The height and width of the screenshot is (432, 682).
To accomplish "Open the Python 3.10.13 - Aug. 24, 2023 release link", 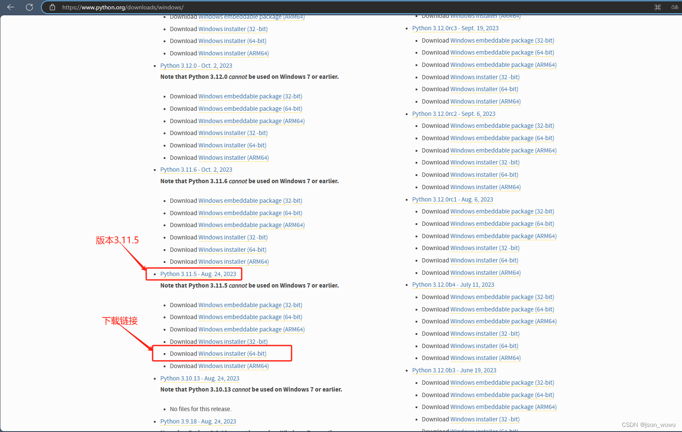I will click(x=199, y=378).
